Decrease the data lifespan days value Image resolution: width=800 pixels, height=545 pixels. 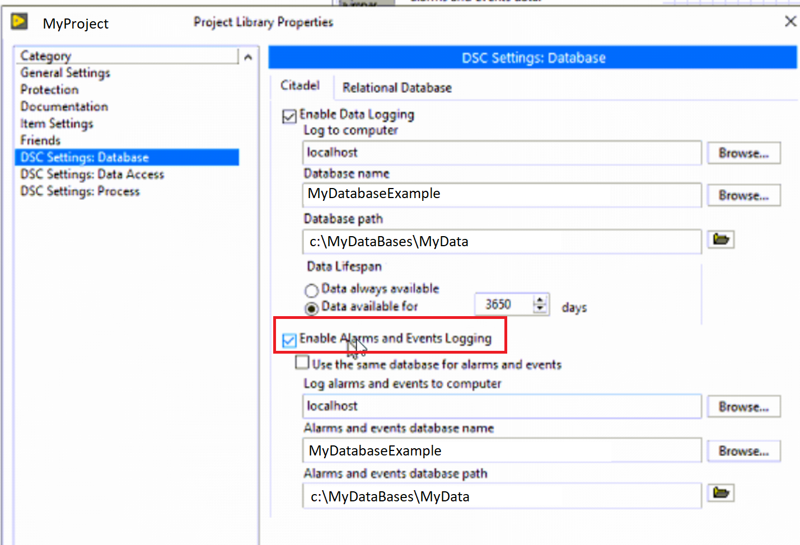point(540,309)
